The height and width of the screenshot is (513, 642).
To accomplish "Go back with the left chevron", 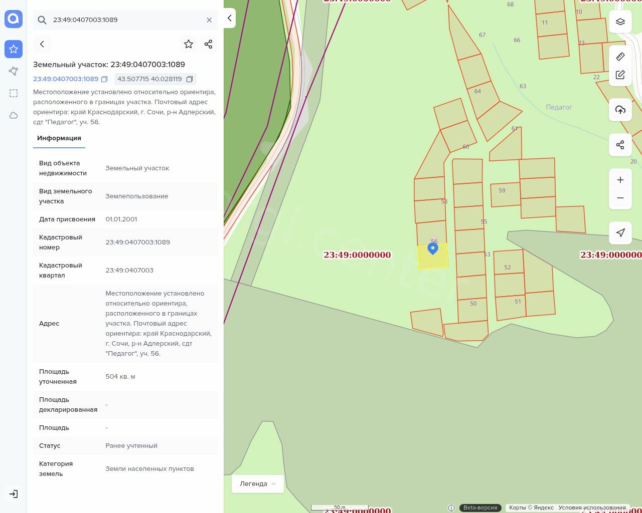I will [42, 44].
